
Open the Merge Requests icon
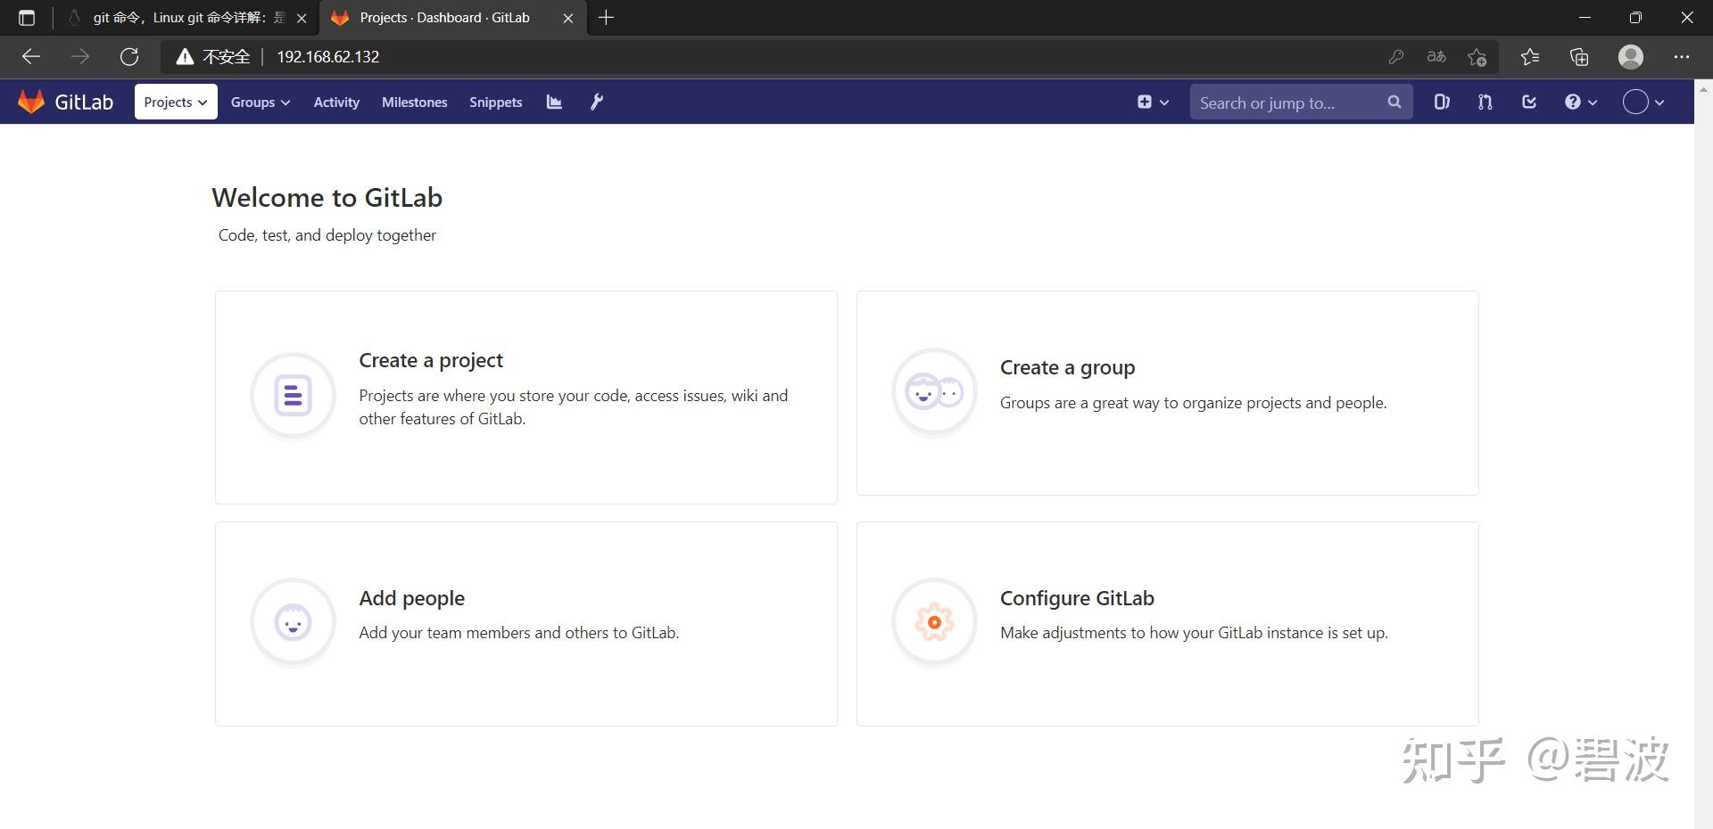(x=1484, y=102)
